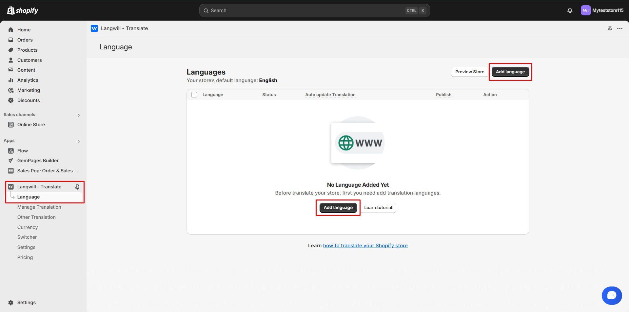Click inside the Search field

coord(314,10)
